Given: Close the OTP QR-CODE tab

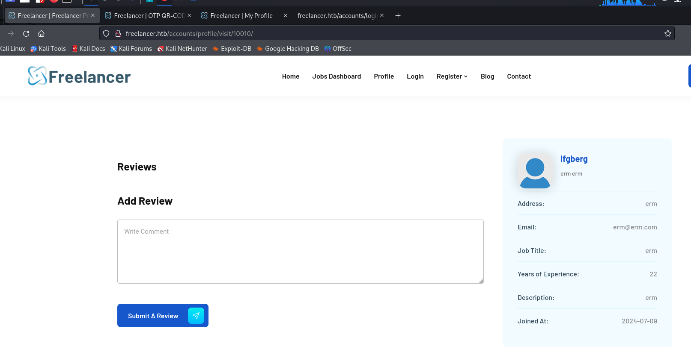Looking at the screenshot, I should 189,16.
